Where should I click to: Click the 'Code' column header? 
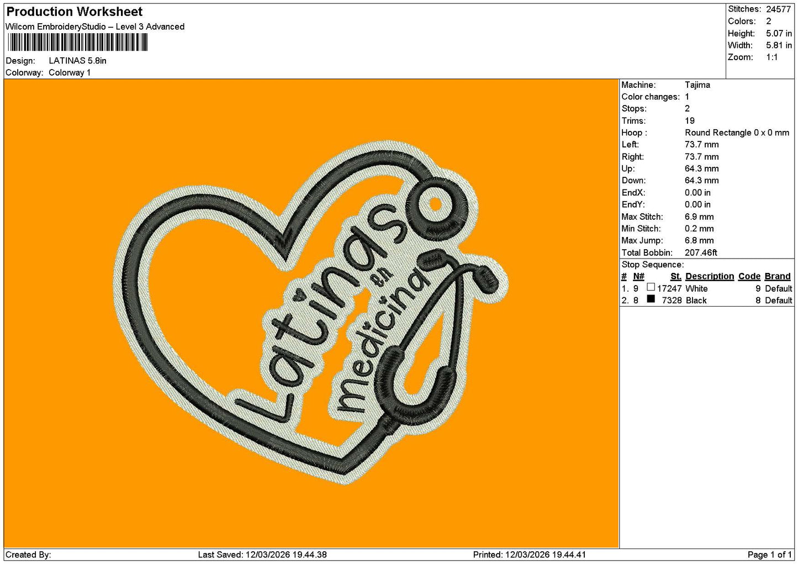749,277
